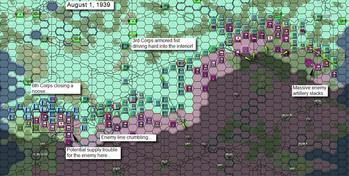
Task: Select the teal unit 157
Action: pos(181,78)
